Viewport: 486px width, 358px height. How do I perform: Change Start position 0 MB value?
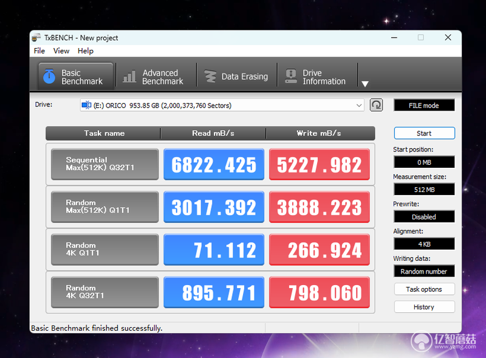[424, 162]
